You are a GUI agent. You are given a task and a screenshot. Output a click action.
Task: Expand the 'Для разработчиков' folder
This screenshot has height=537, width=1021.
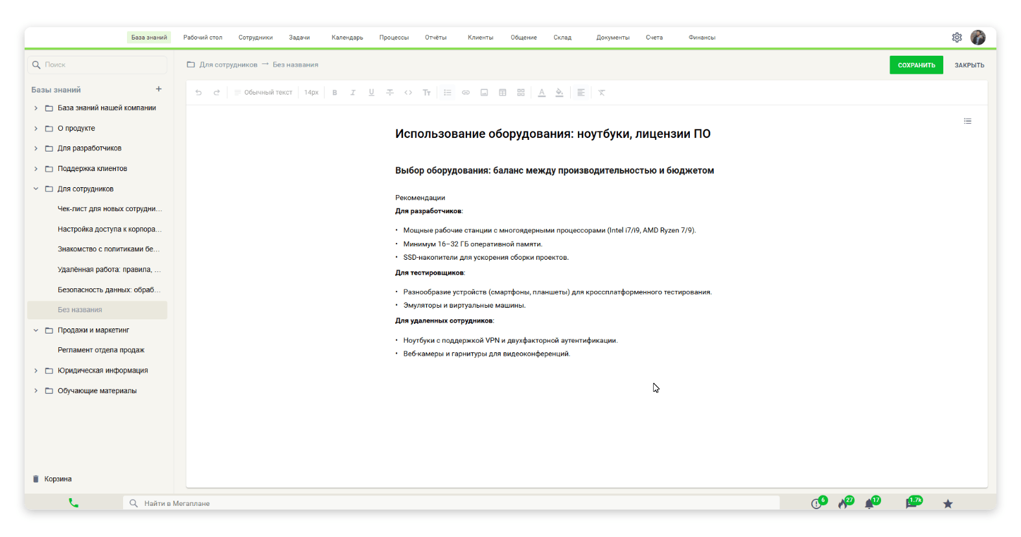(x=36, y=148)
